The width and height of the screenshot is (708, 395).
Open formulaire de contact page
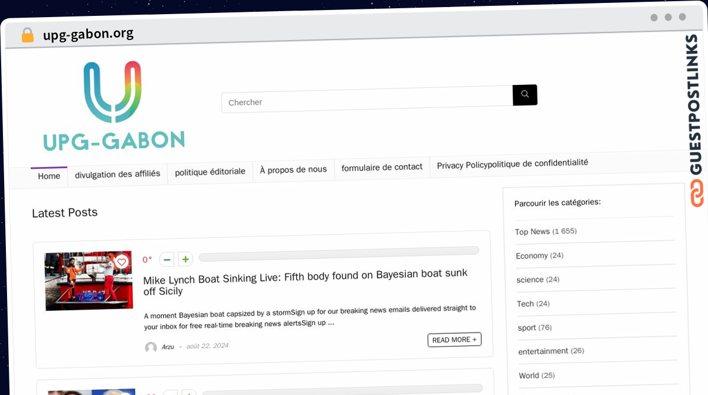point(382,167)
